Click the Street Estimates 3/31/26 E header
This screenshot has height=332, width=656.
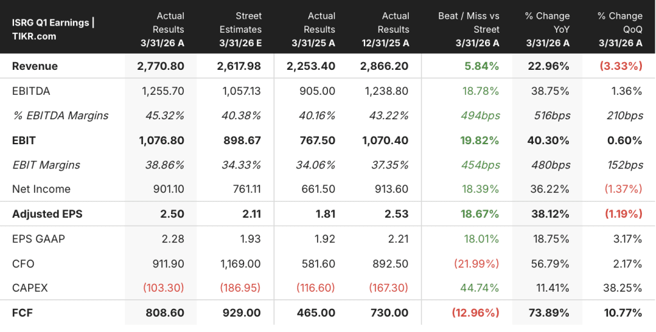(x=241, y=29)
